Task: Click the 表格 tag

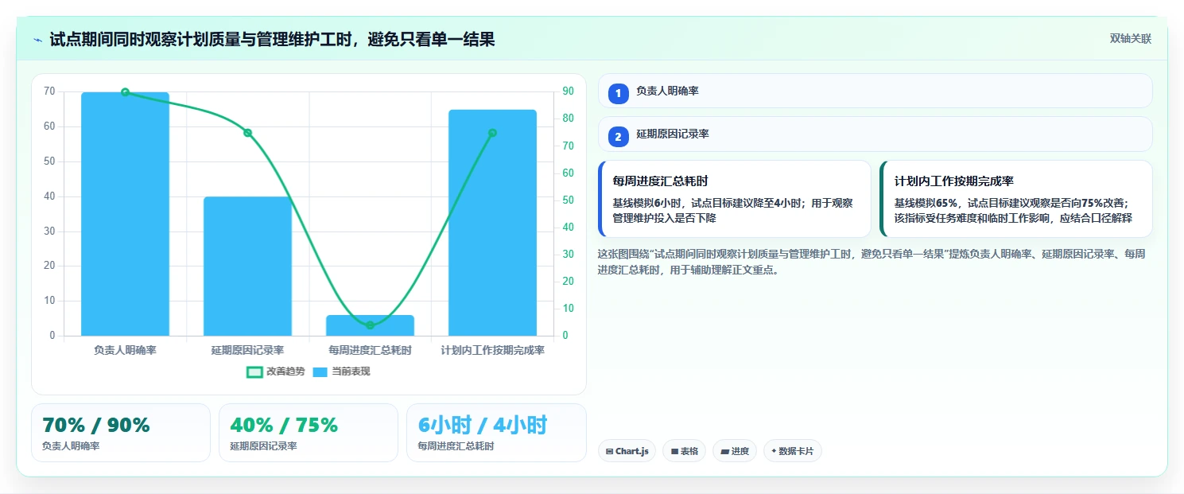Action: (684, 451)
